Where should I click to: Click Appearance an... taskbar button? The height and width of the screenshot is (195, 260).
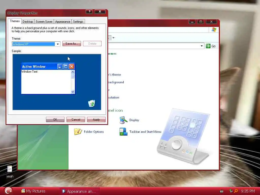79,191
